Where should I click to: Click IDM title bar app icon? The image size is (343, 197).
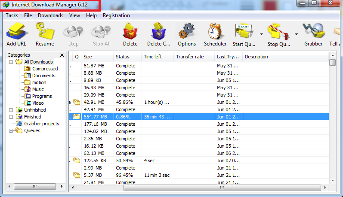pyautogui.click(x=6, y=5)
